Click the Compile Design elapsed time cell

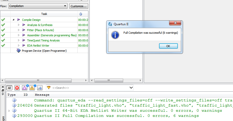pos(83,20)
